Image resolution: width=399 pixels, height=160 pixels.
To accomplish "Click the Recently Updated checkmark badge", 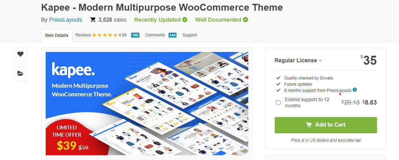I will (185, 20).
